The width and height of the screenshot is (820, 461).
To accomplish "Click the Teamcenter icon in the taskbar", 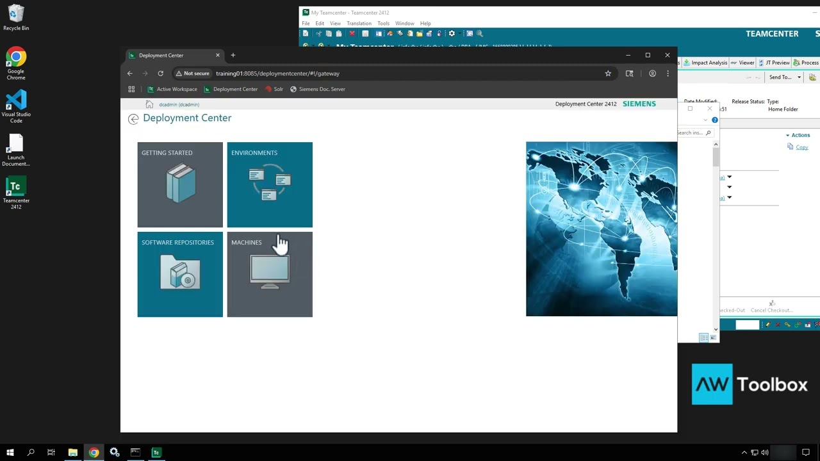I will 156,453.
